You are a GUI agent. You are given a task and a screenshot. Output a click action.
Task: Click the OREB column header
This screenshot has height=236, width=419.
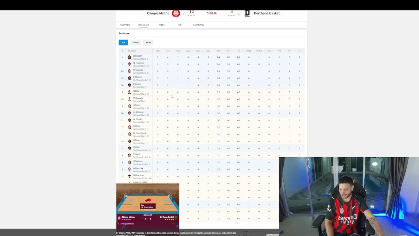click(249, 51)
